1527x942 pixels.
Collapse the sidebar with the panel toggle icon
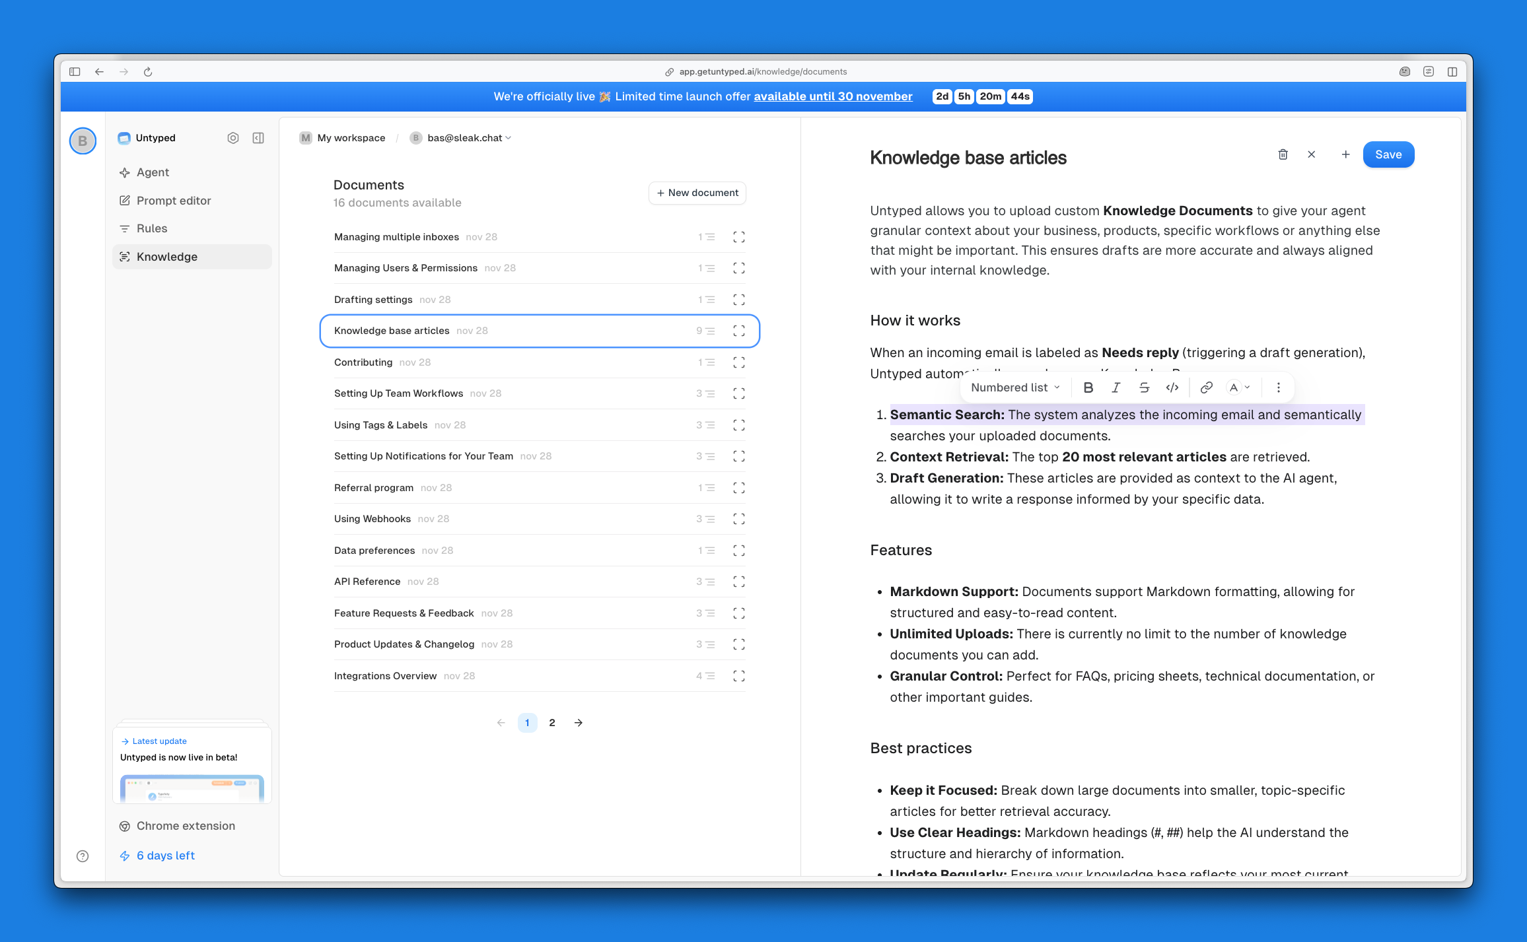pyautogui.click(x=258, y=137)
